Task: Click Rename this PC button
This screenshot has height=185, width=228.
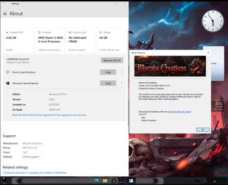Action: point(112,60)
